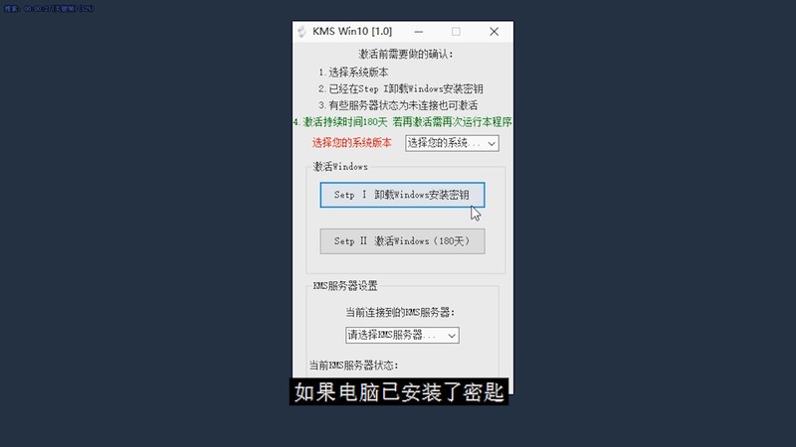Click the video timestamp overlay text
Image resolution: width=796 pixels, height=447 pixels.
(49, 8)
